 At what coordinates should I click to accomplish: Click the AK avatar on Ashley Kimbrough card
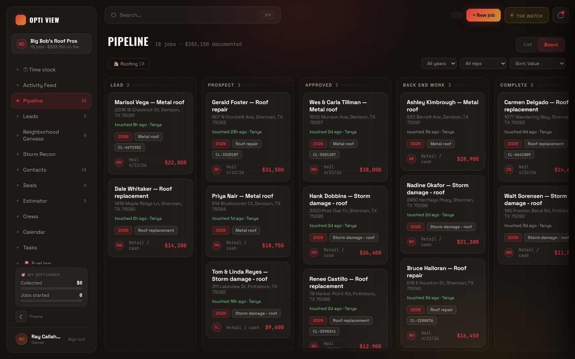[x=411, y=159]
